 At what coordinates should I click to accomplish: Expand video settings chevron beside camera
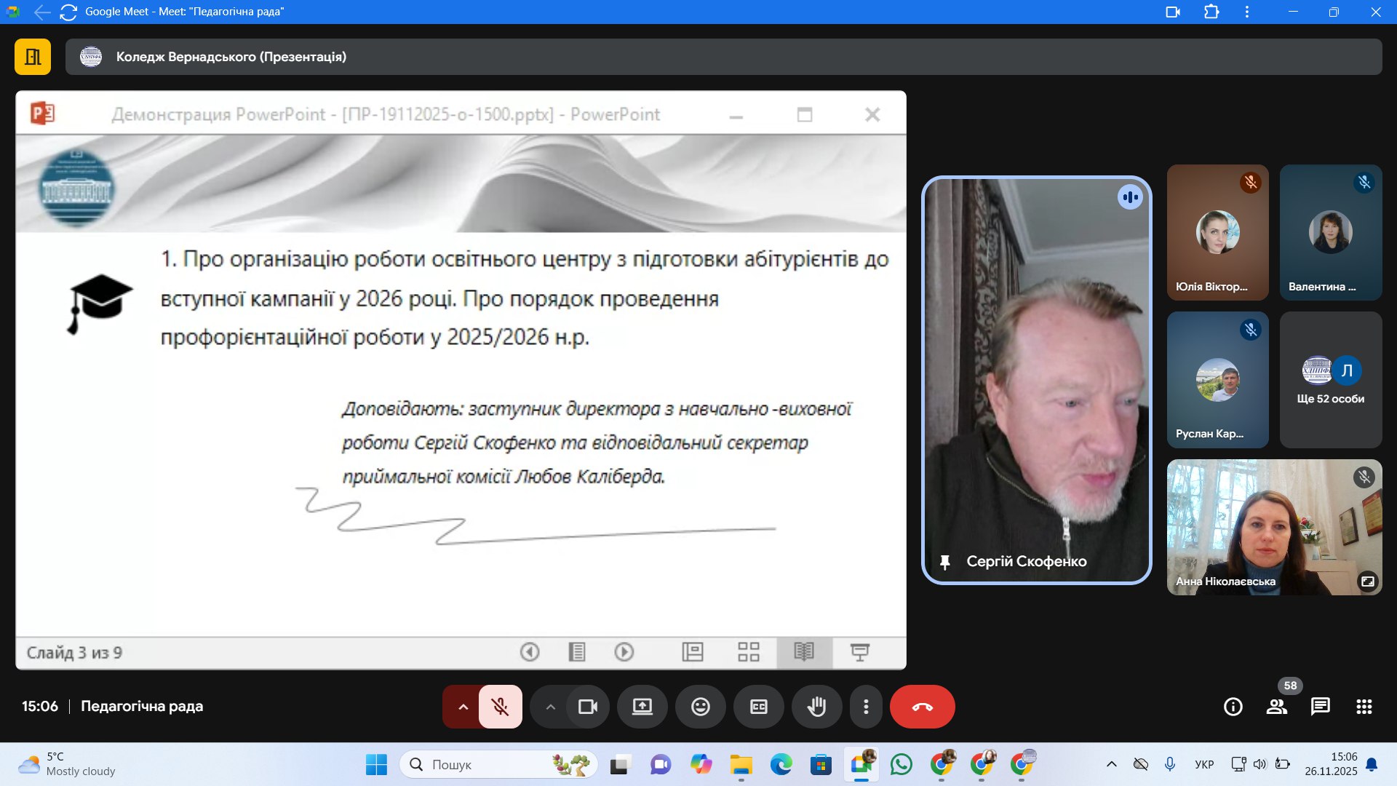click(x=551, y=707)
